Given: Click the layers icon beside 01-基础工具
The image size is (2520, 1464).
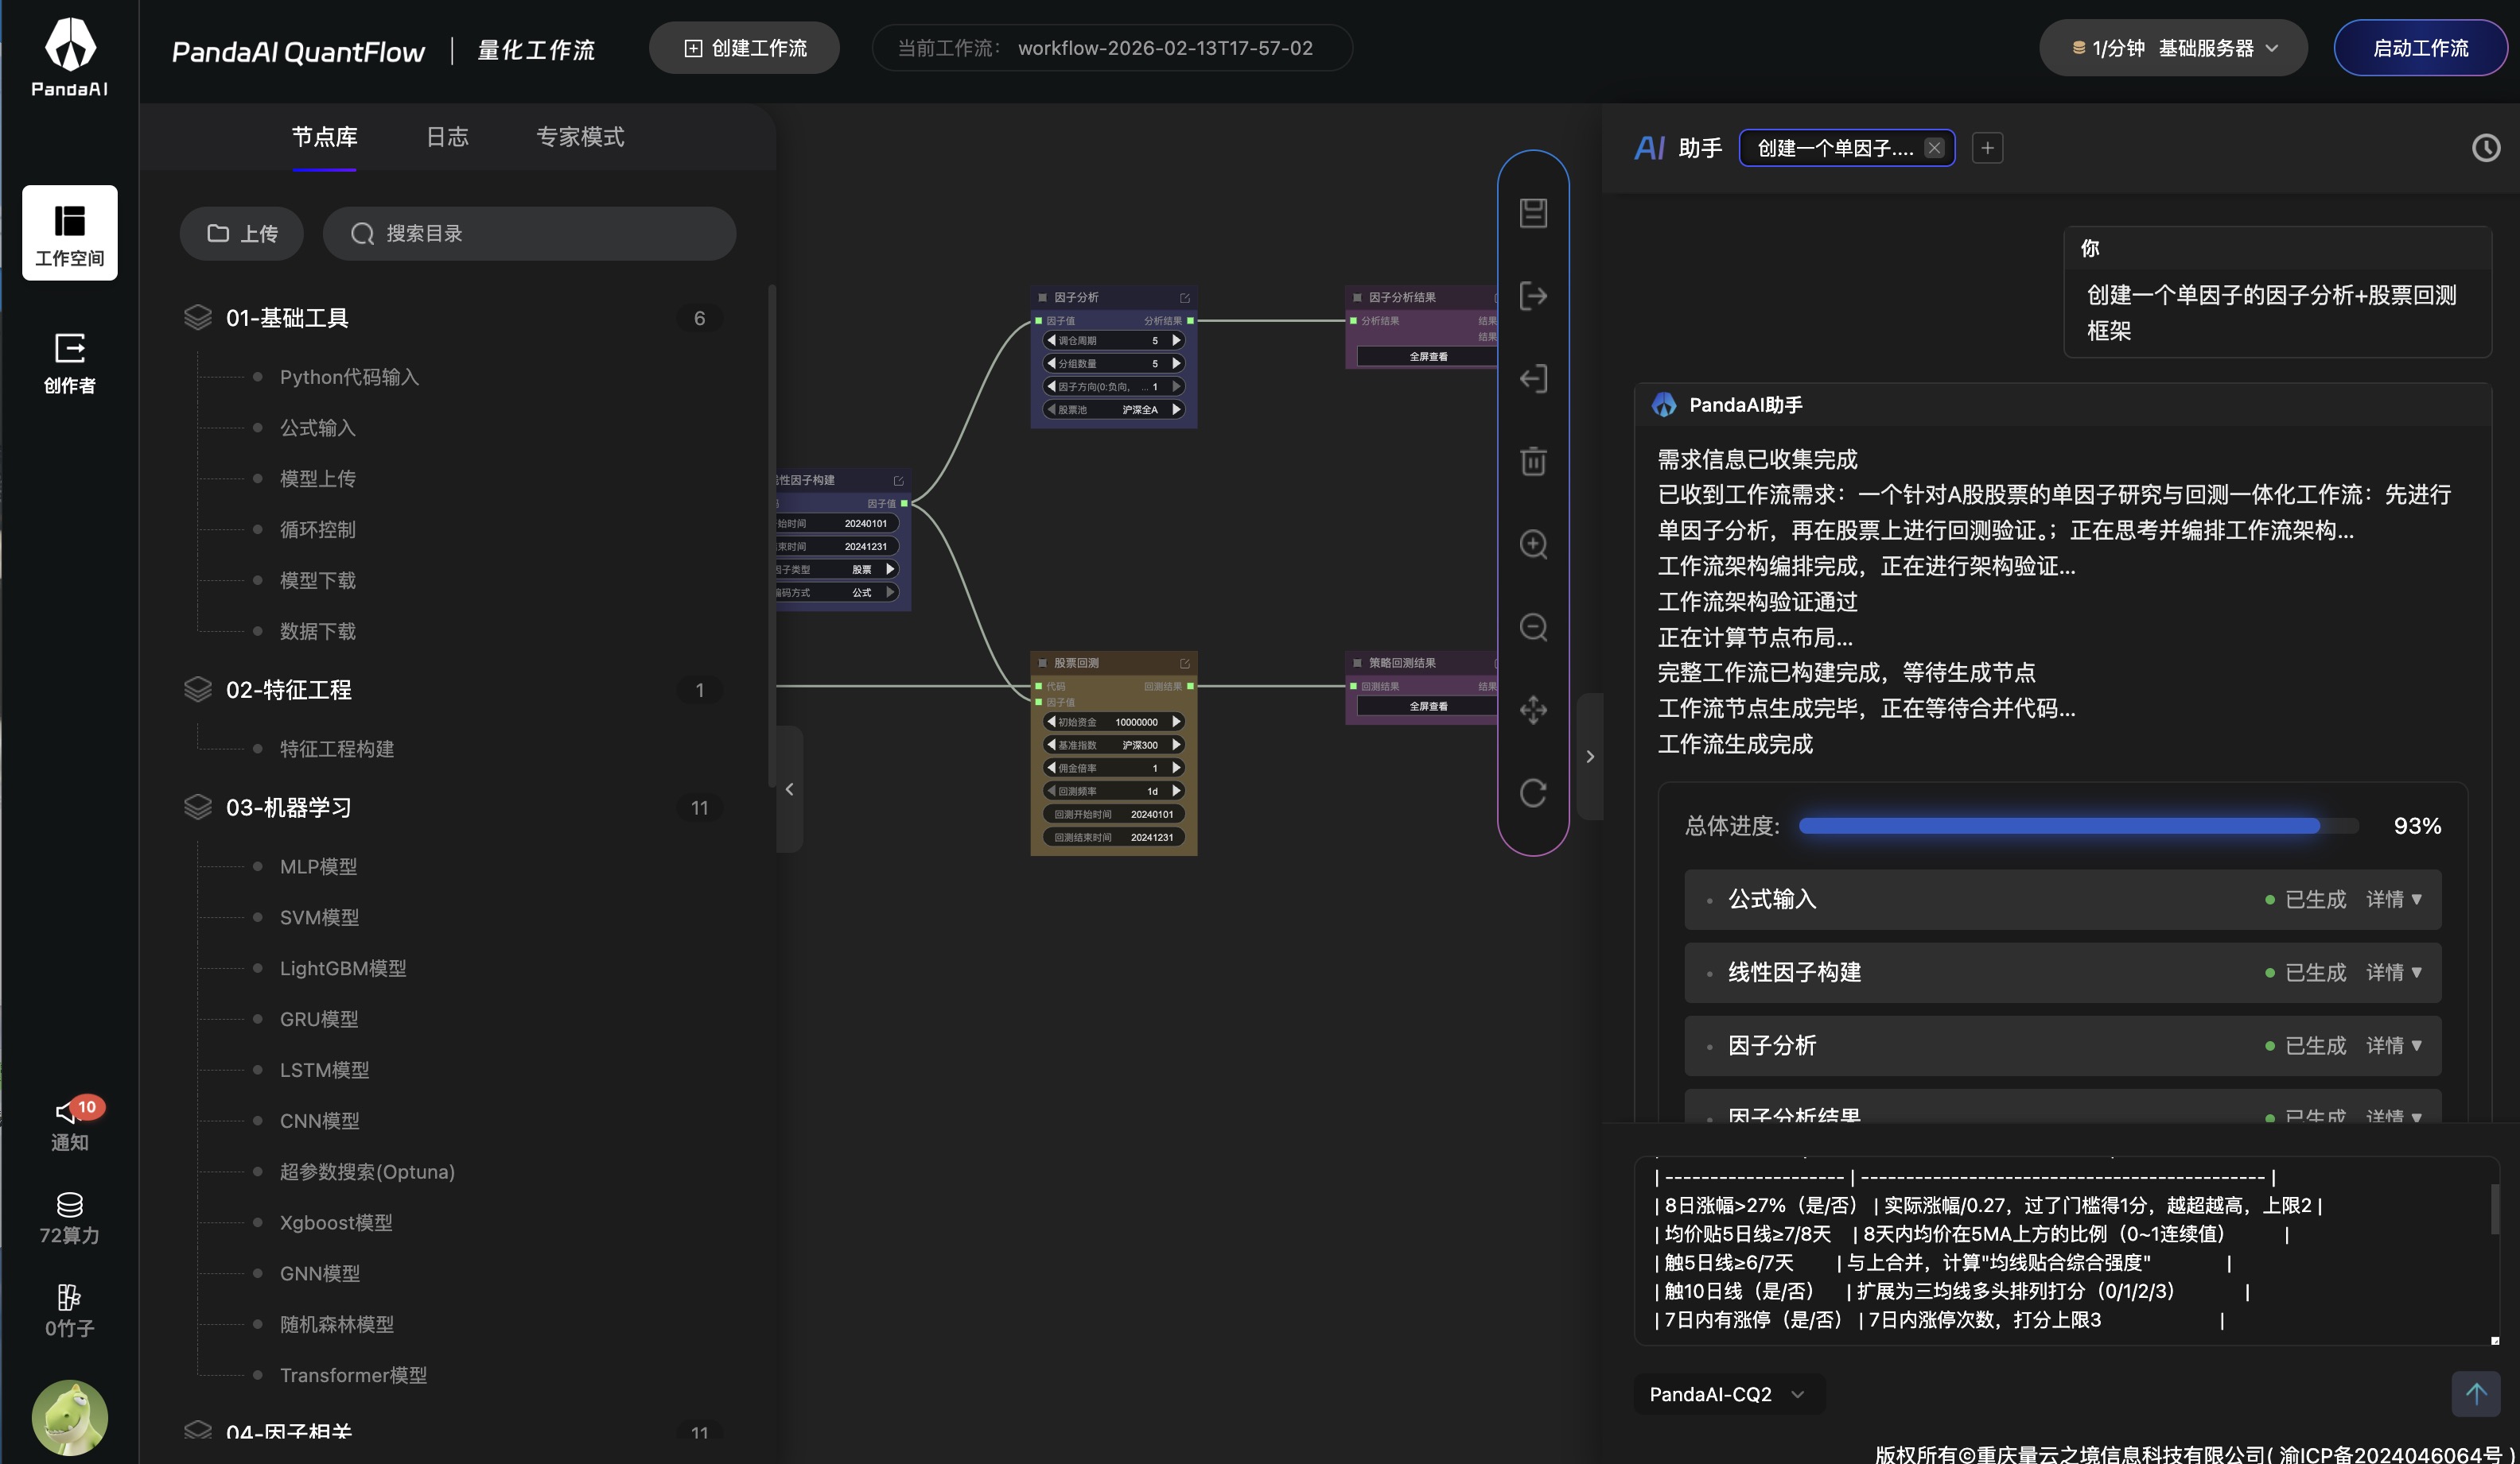Looking at the screenshot, I should click(x=198, y=317).
